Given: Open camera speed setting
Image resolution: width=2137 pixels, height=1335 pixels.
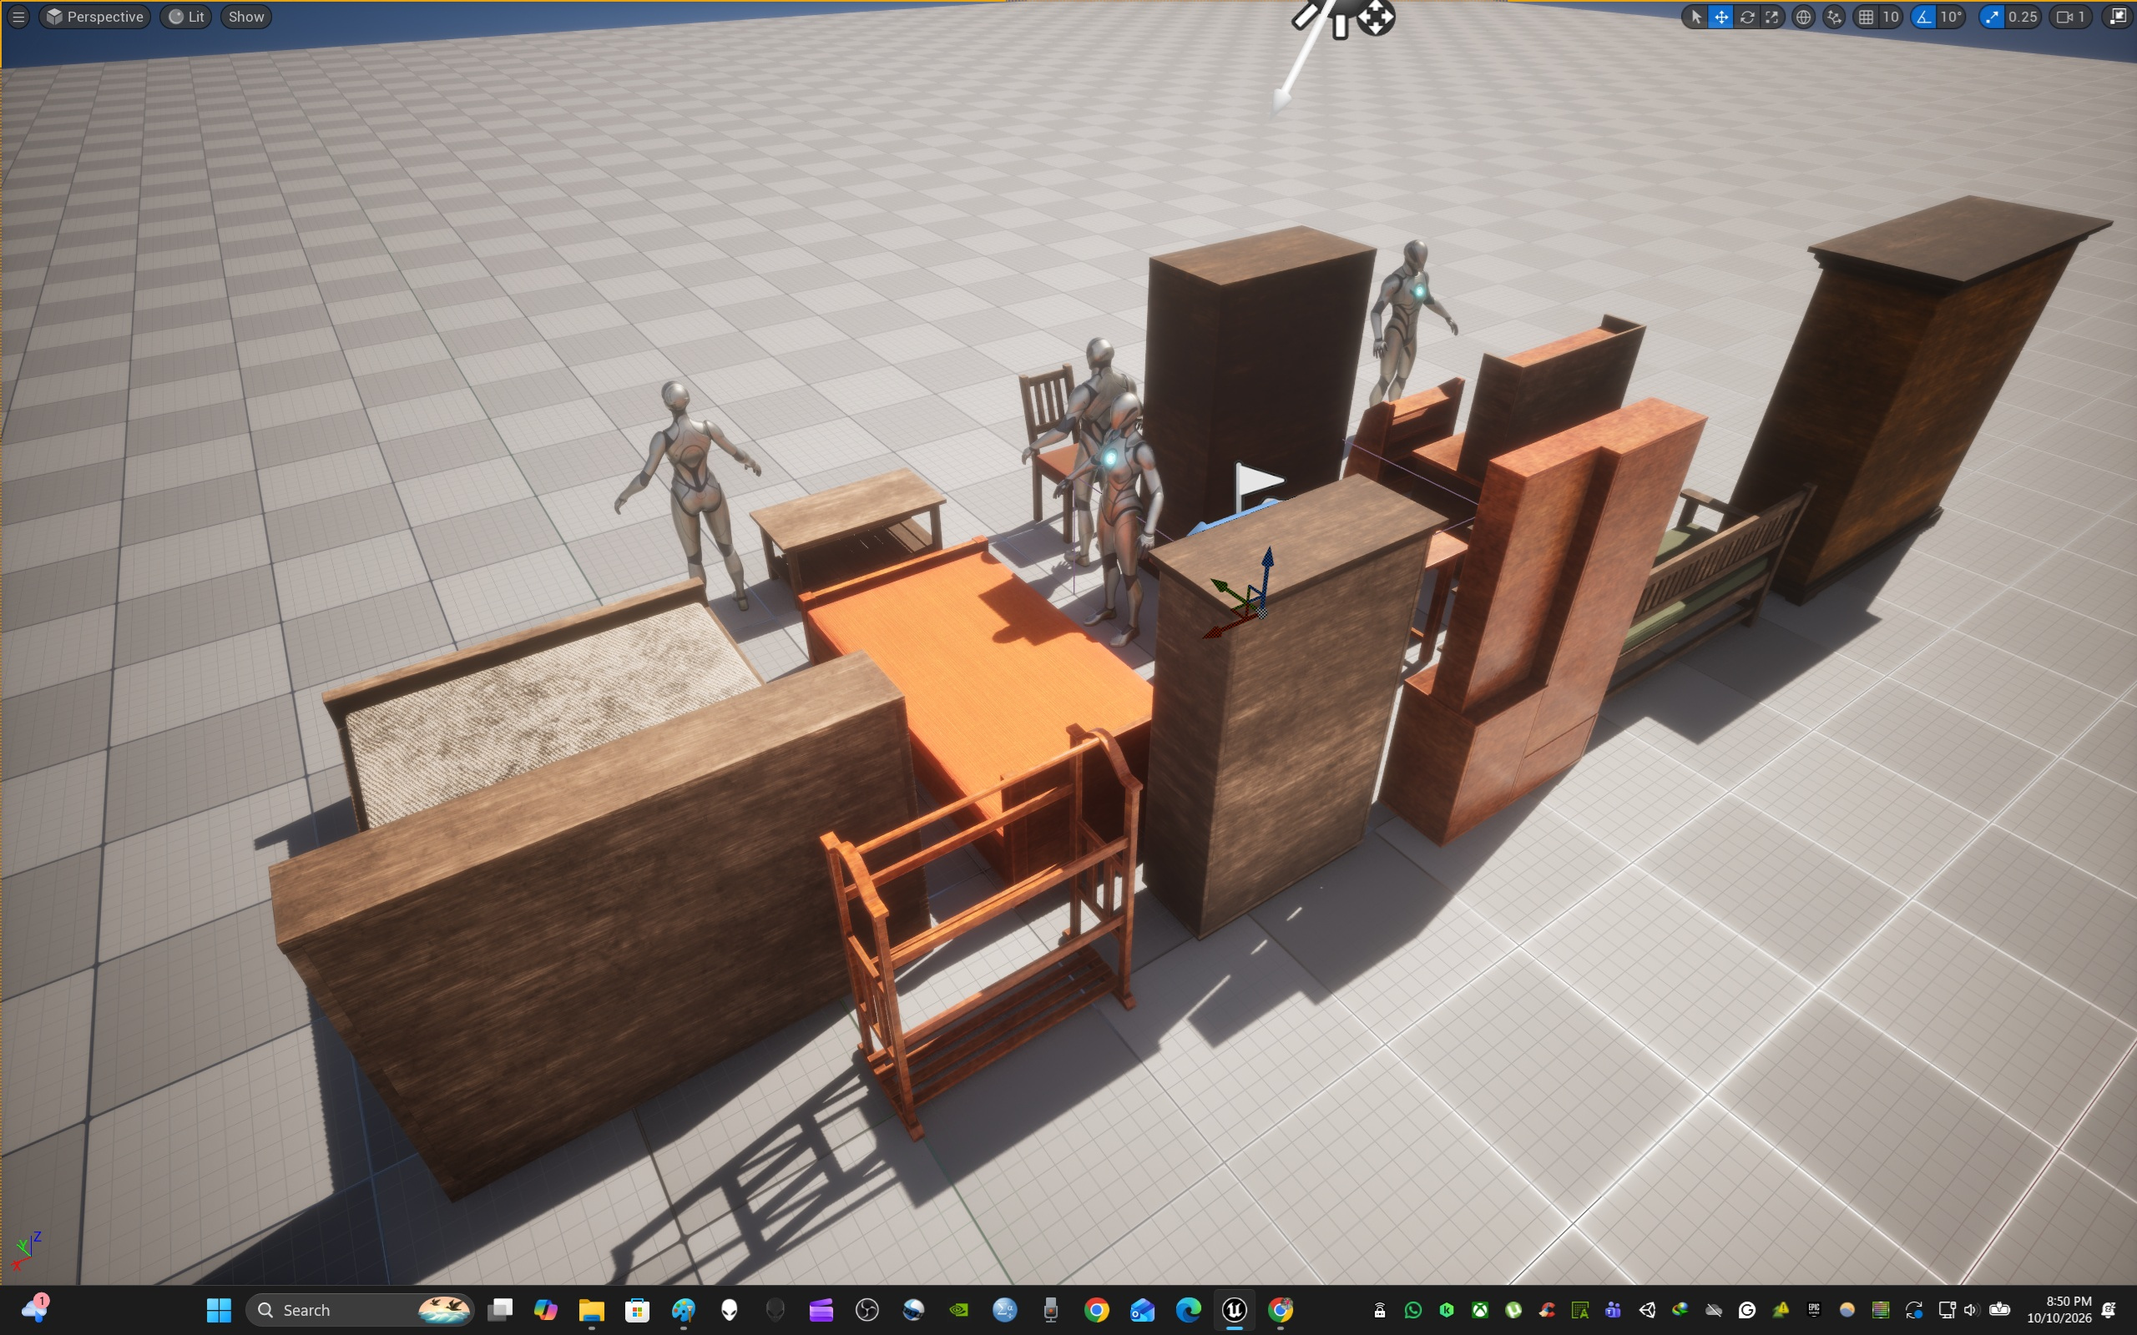Looking at the screenshot, I should 2071,17.
